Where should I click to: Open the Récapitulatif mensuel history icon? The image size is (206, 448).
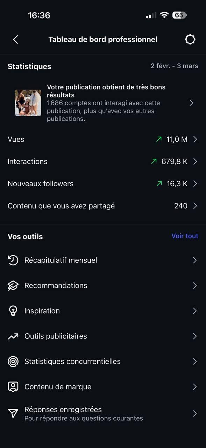pyautogui.click(x=12, y=260)
